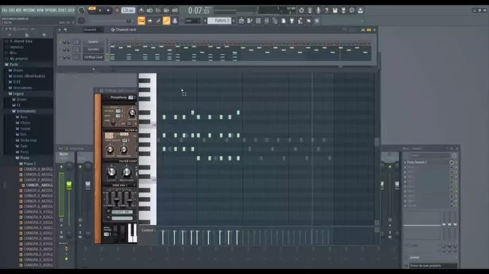489x274 pixels.
Task: Expand the Drums (ModeAudio) pack folder
Action: (x=29, y=76)
